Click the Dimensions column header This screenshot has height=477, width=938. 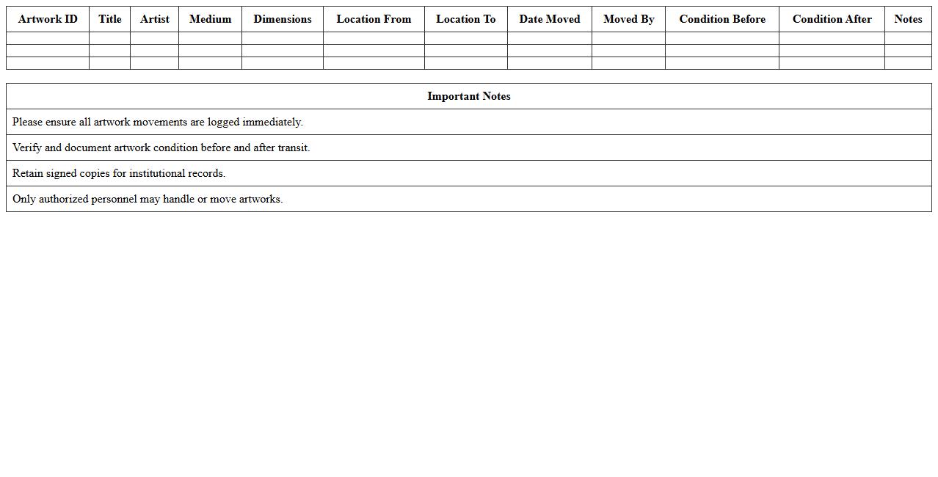(x=283, y=19)
